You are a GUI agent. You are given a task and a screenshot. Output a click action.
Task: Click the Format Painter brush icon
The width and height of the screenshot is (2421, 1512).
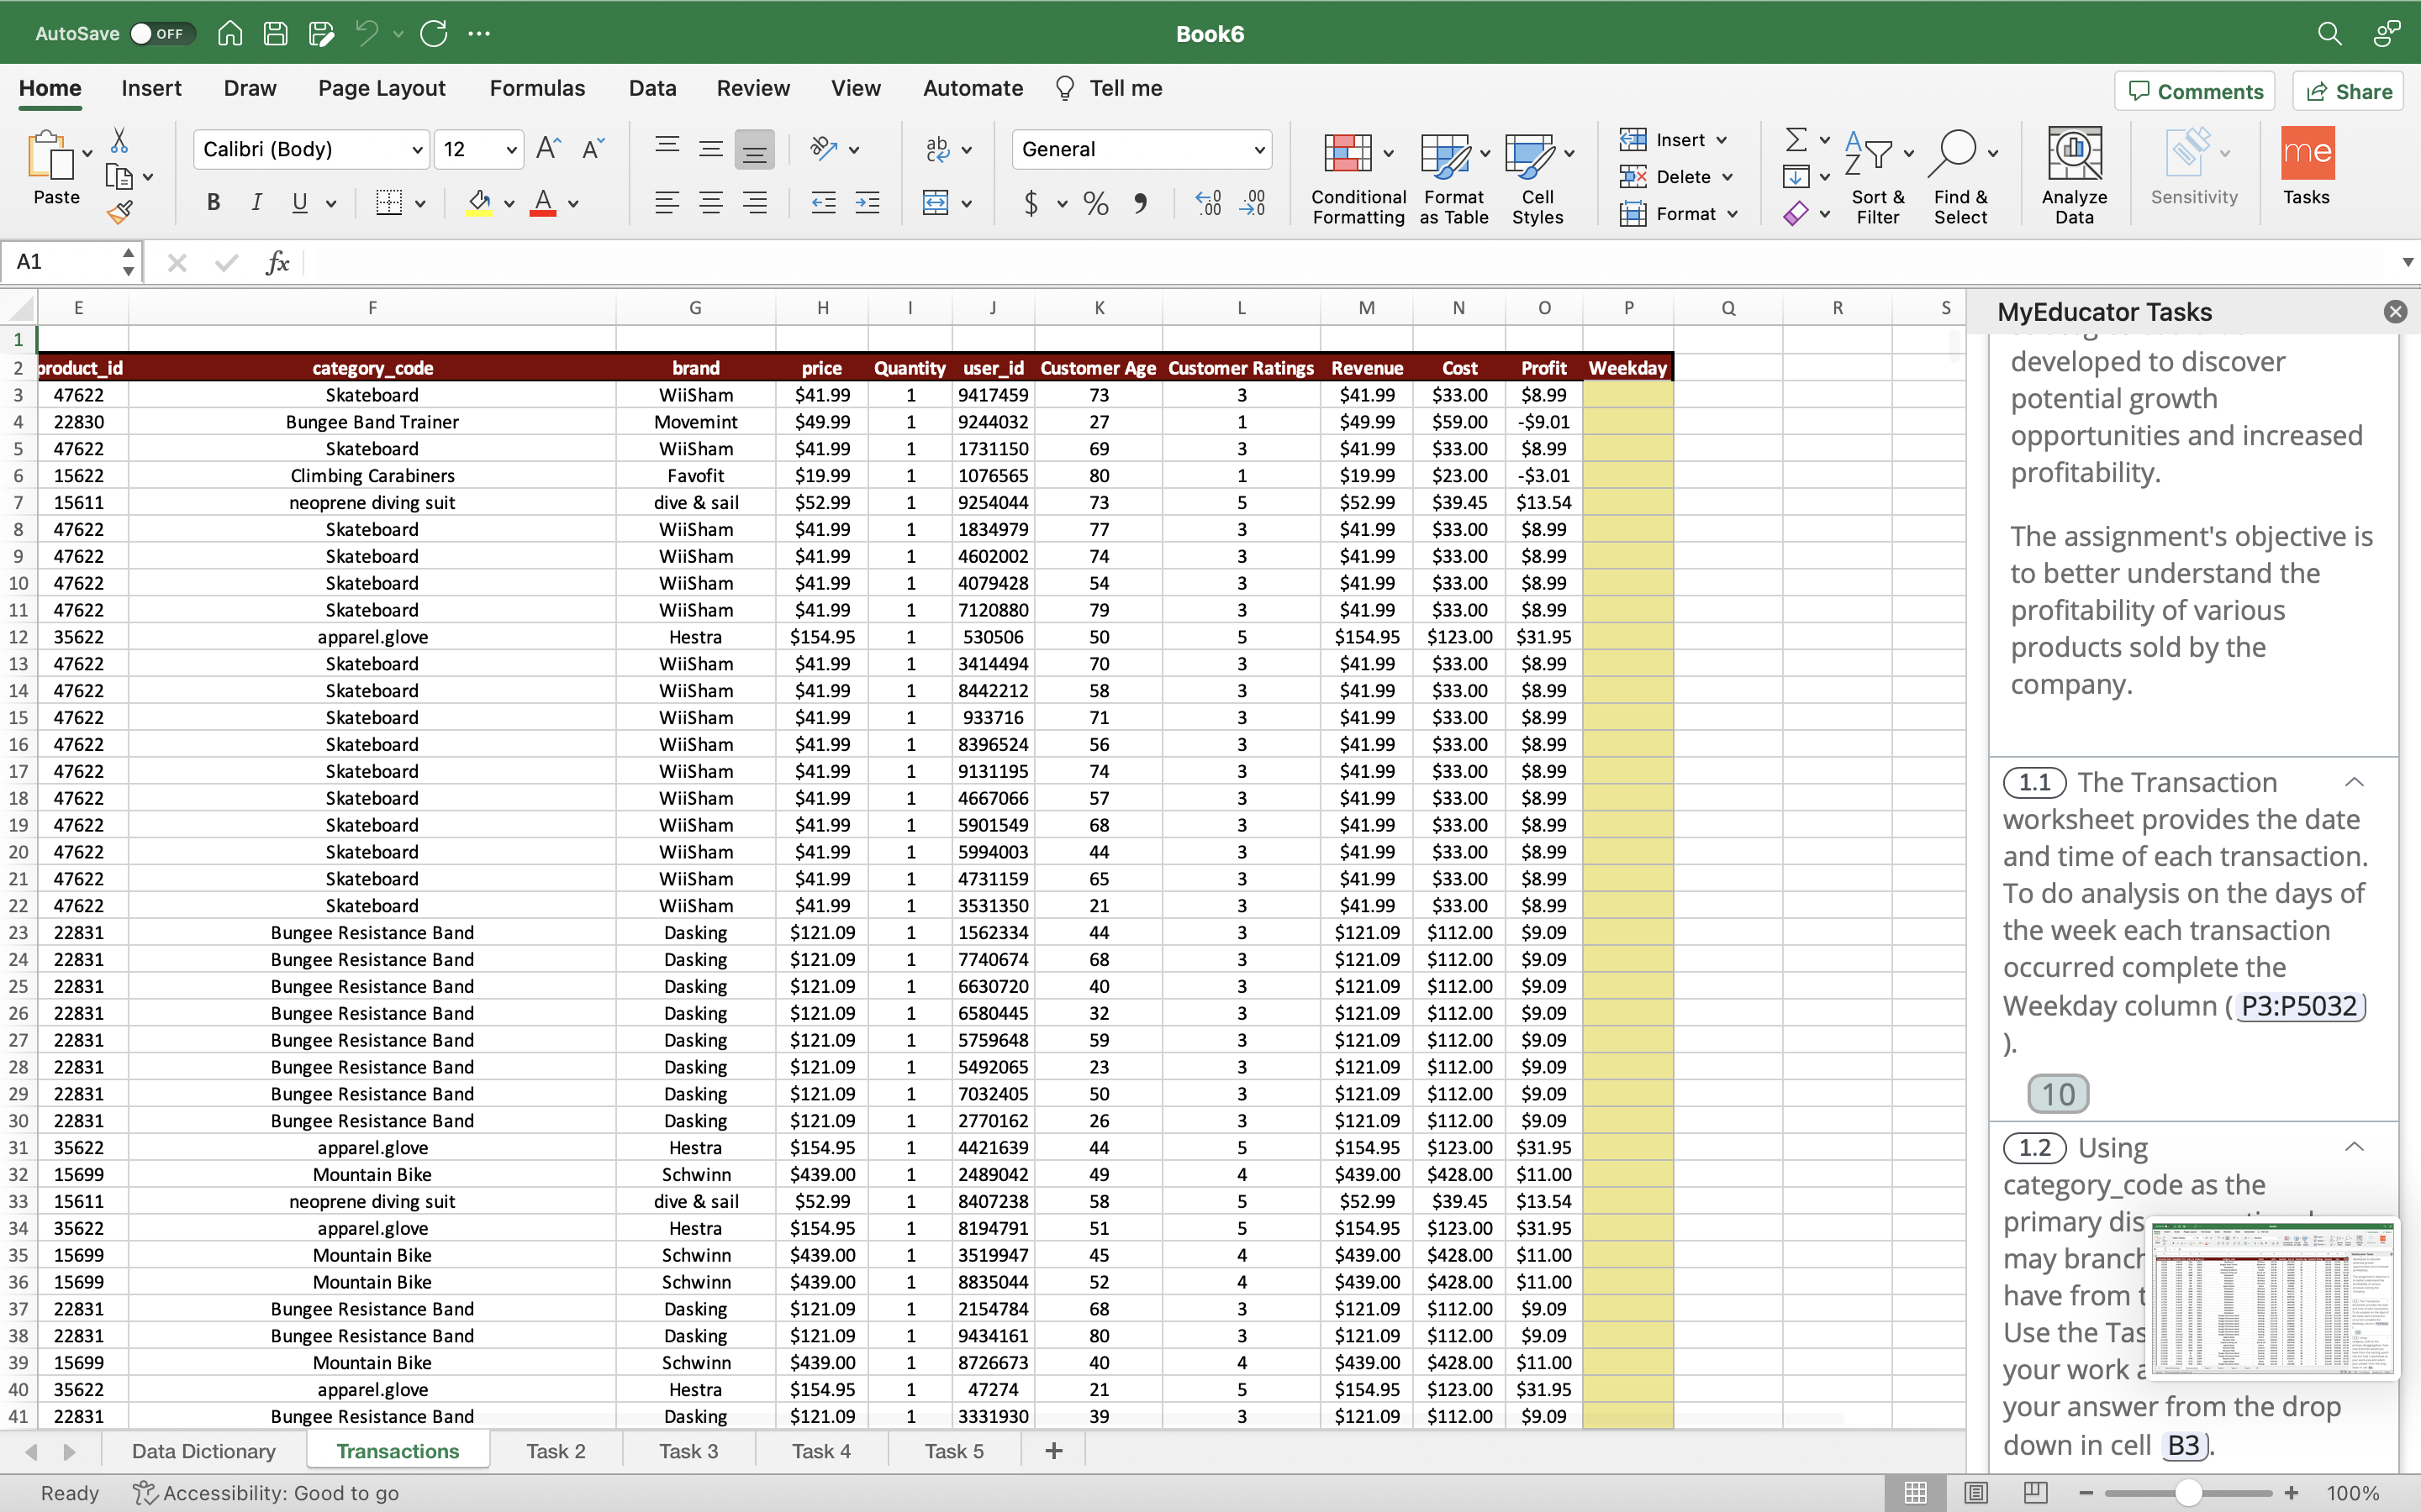[x=119, y=212]
